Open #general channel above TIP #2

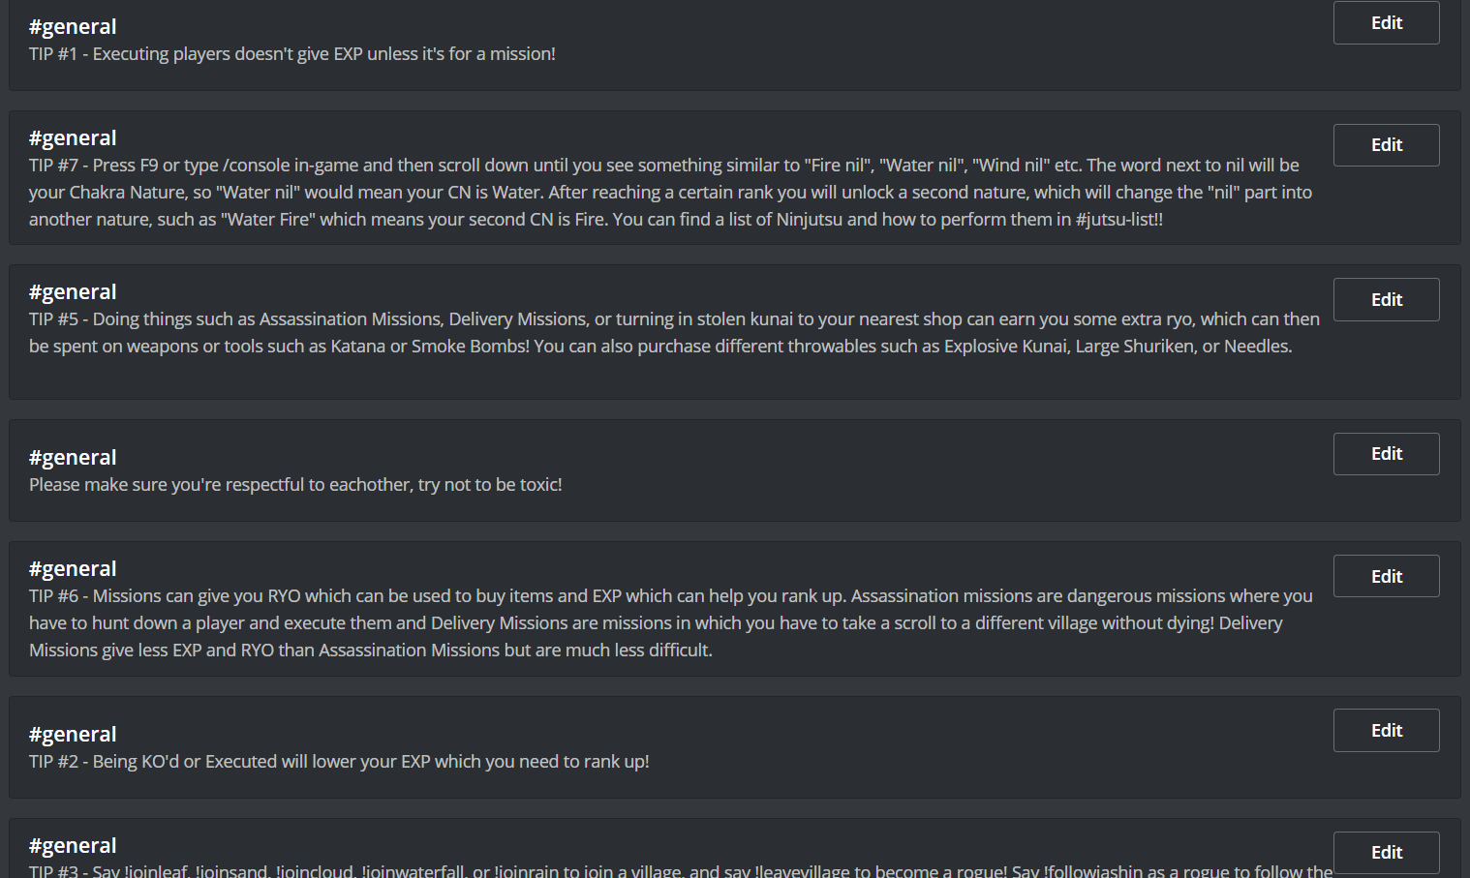click(x=73, y=735)
